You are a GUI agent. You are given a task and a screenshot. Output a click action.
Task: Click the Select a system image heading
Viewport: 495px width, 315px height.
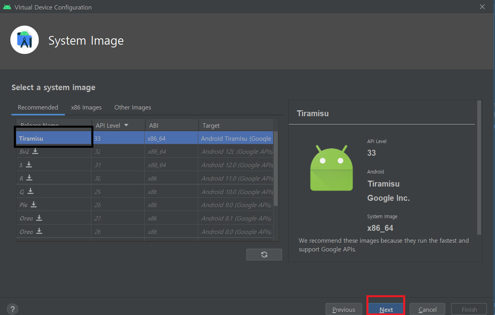pos(53,87)
